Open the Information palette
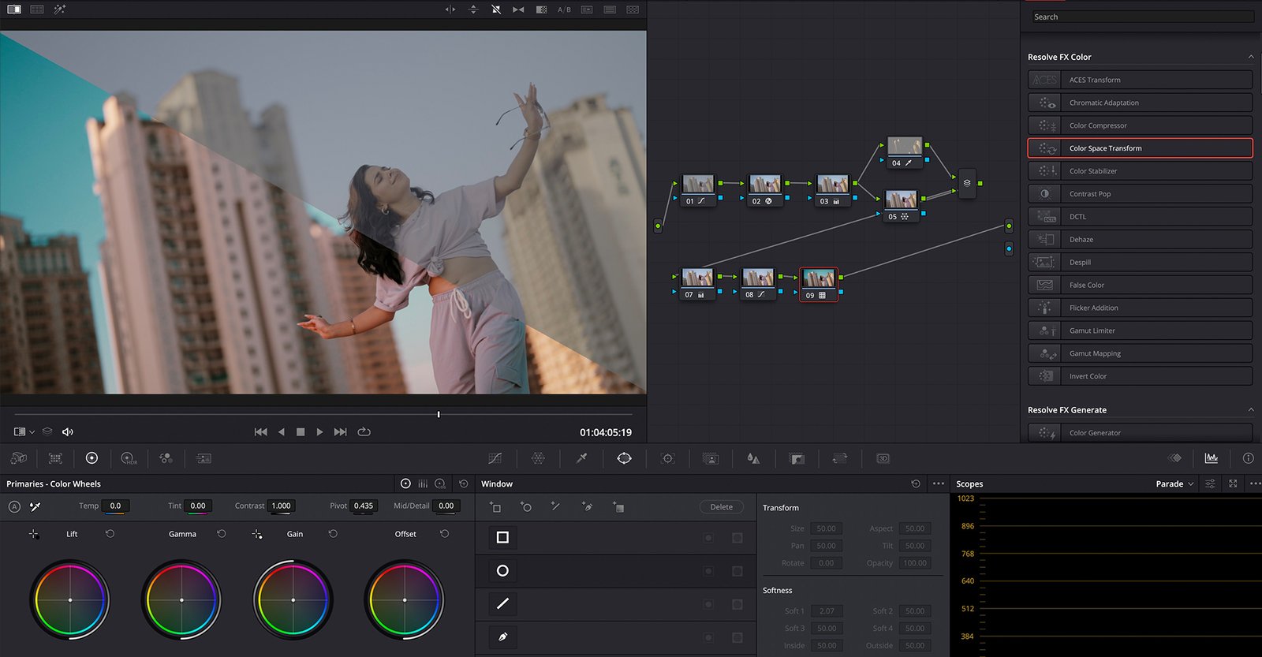 click(x=1248, y=458)
